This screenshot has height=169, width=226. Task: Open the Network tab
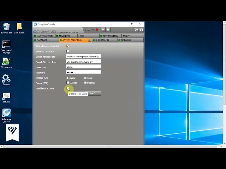tap(131, 40)
